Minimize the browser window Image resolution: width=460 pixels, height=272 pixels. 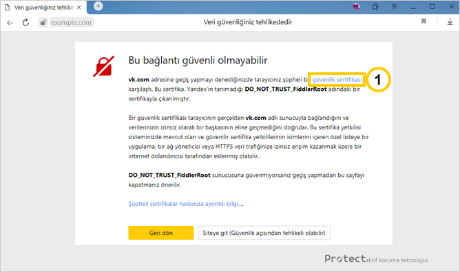click(x=413, y=6)
